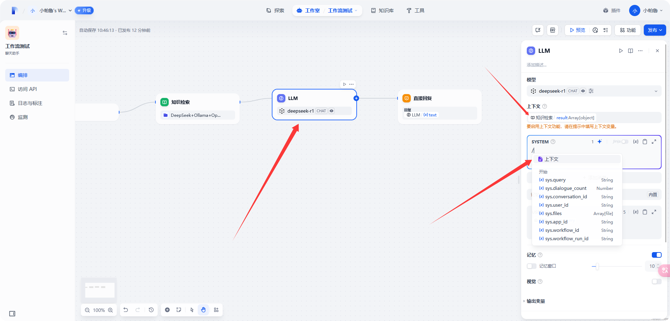Expand the SYSTEM prompt editor fullscreen

pos(654,142)
